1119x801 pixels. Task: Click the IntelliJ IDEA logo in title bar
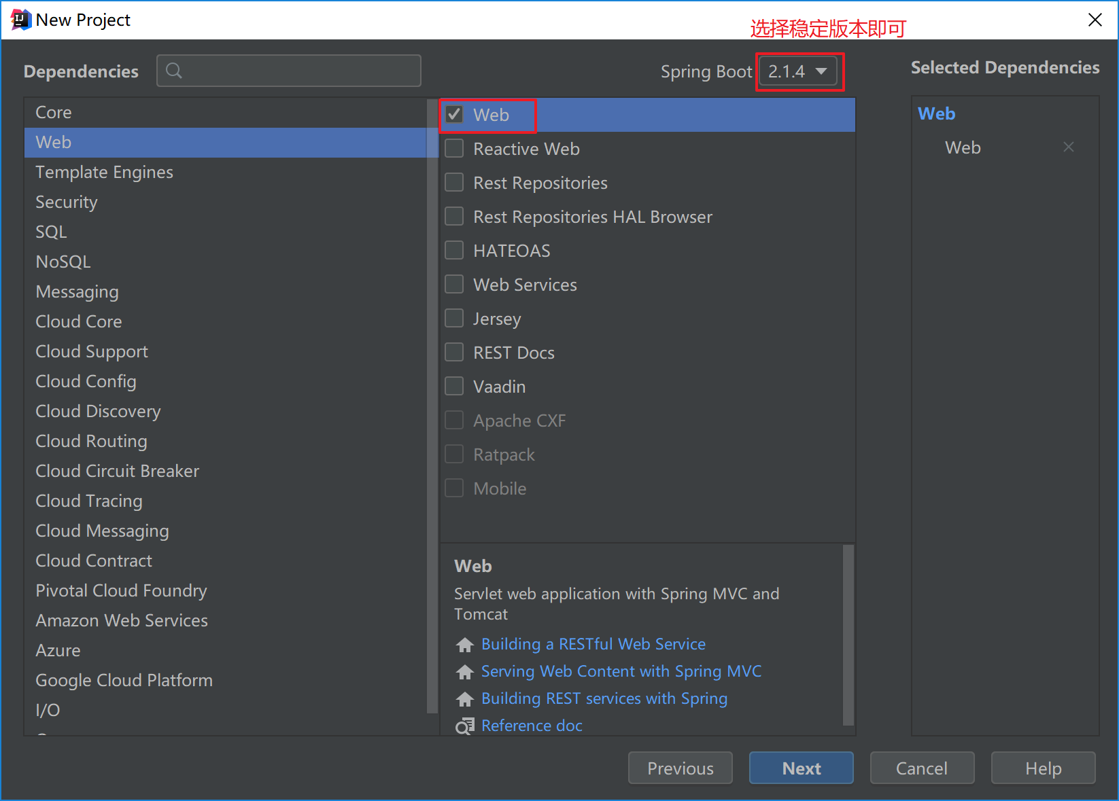pos(21,20)
